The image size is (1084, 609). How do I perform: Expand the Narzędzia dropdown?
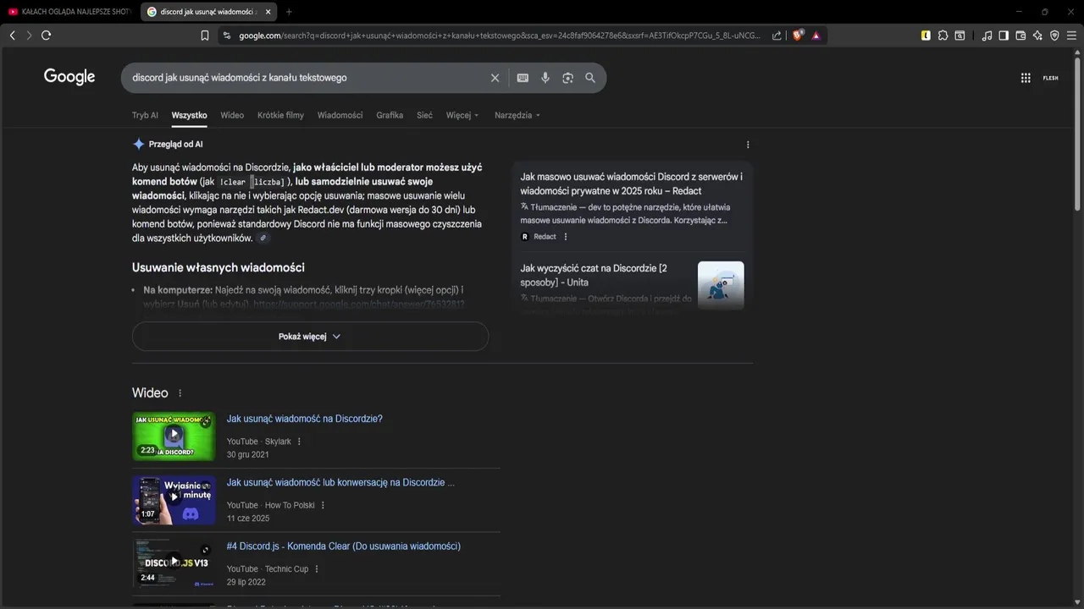(517, 115)
